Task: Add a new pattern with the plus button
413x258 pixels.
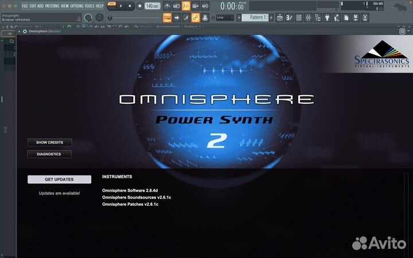Action: [x=271, y=18]
